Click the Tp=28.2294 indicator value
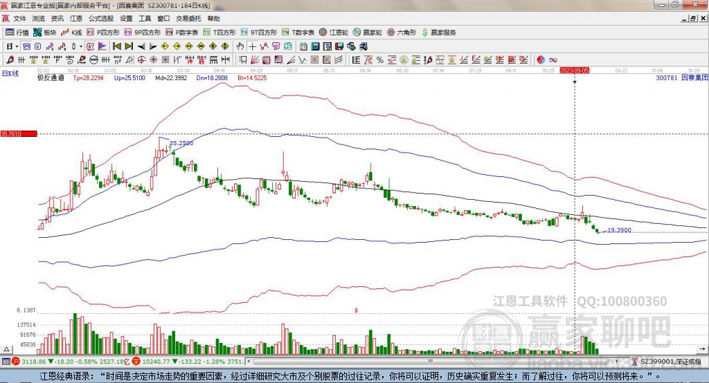 tap(88, 77)
